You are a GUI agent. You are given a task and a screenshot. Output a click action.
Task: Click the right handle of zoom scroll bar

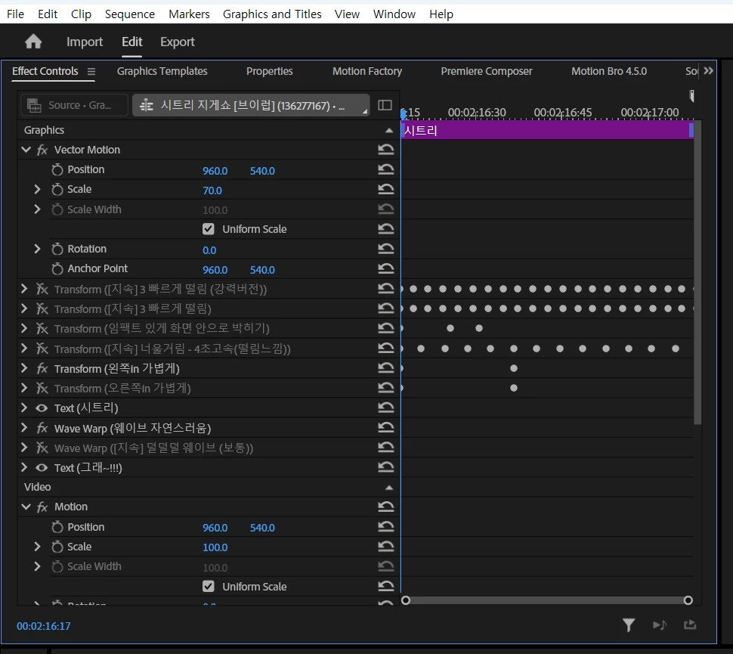[x=688, y=600]
